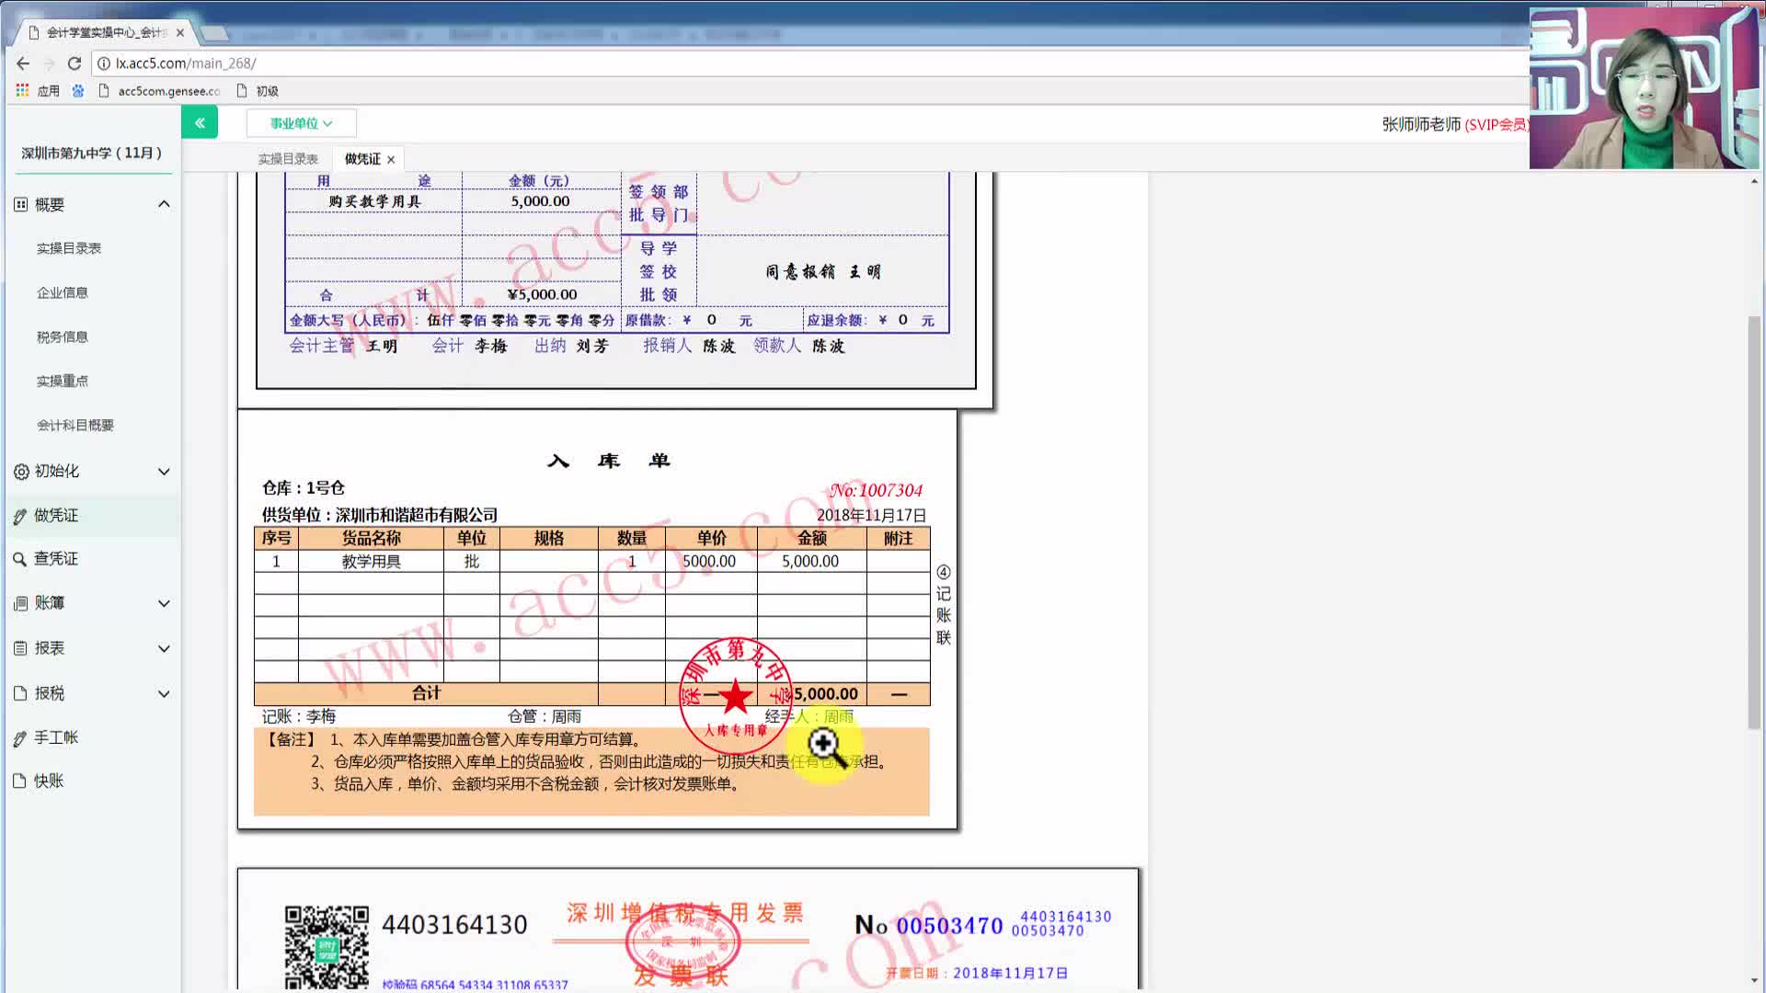Expand the 账簿 section chevron
1766x993 pixels.
click(164, 604)
